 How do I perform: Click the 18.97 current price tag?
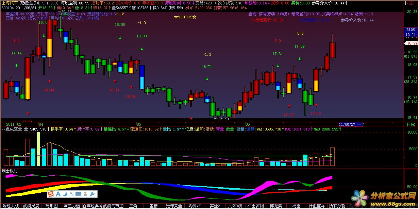[x=411, y=43]
